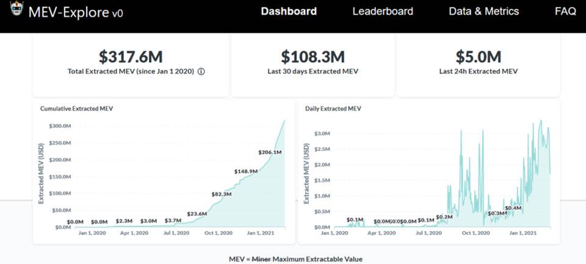The height and width of the screenshot is (264, 586).
Task: Open Data & Metrics in navigation
Action: coord(483,11)
